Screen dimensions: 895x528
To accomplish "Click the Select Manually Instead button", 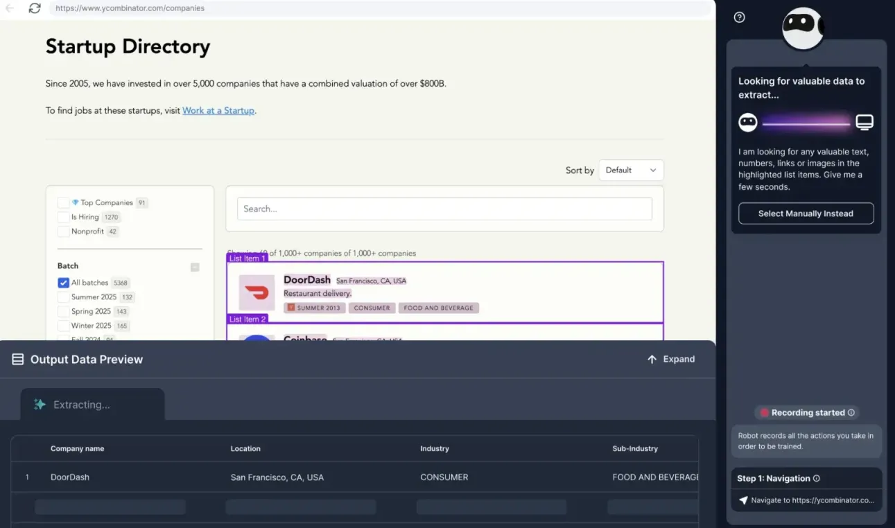I will [806, 213].
